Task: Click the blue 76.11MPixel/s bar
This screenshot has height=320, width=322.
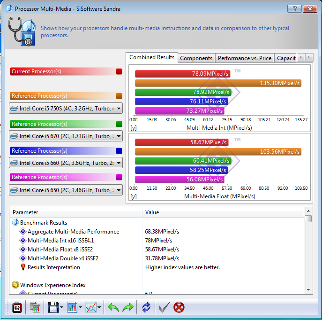Action: pos(181,101)
